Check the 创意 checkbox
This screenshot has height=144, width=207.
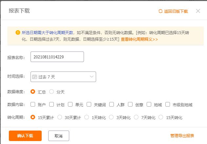[130, 104]
